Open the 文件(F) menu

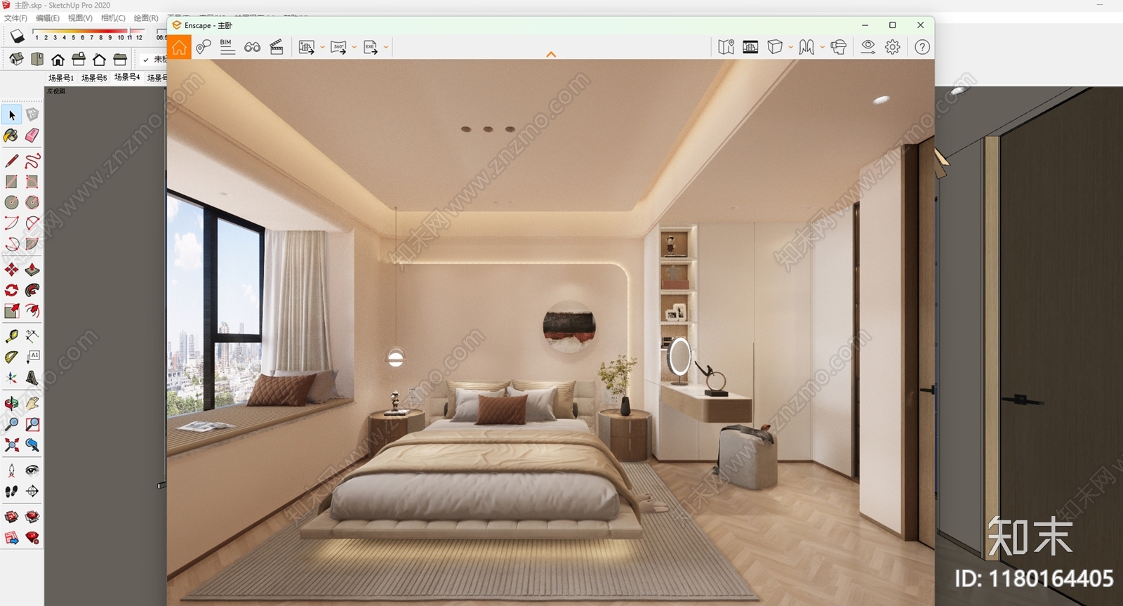click(16, 18)
